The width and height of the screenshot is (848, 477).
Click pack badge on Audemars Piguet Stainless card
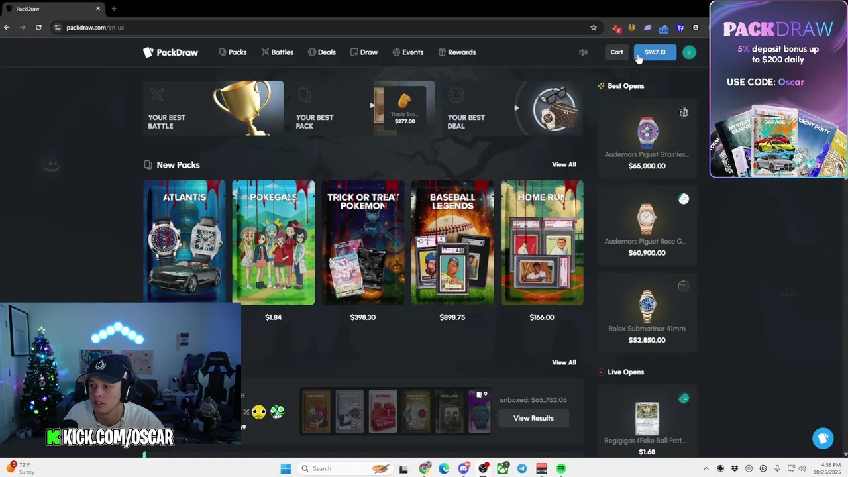point(684,112)
